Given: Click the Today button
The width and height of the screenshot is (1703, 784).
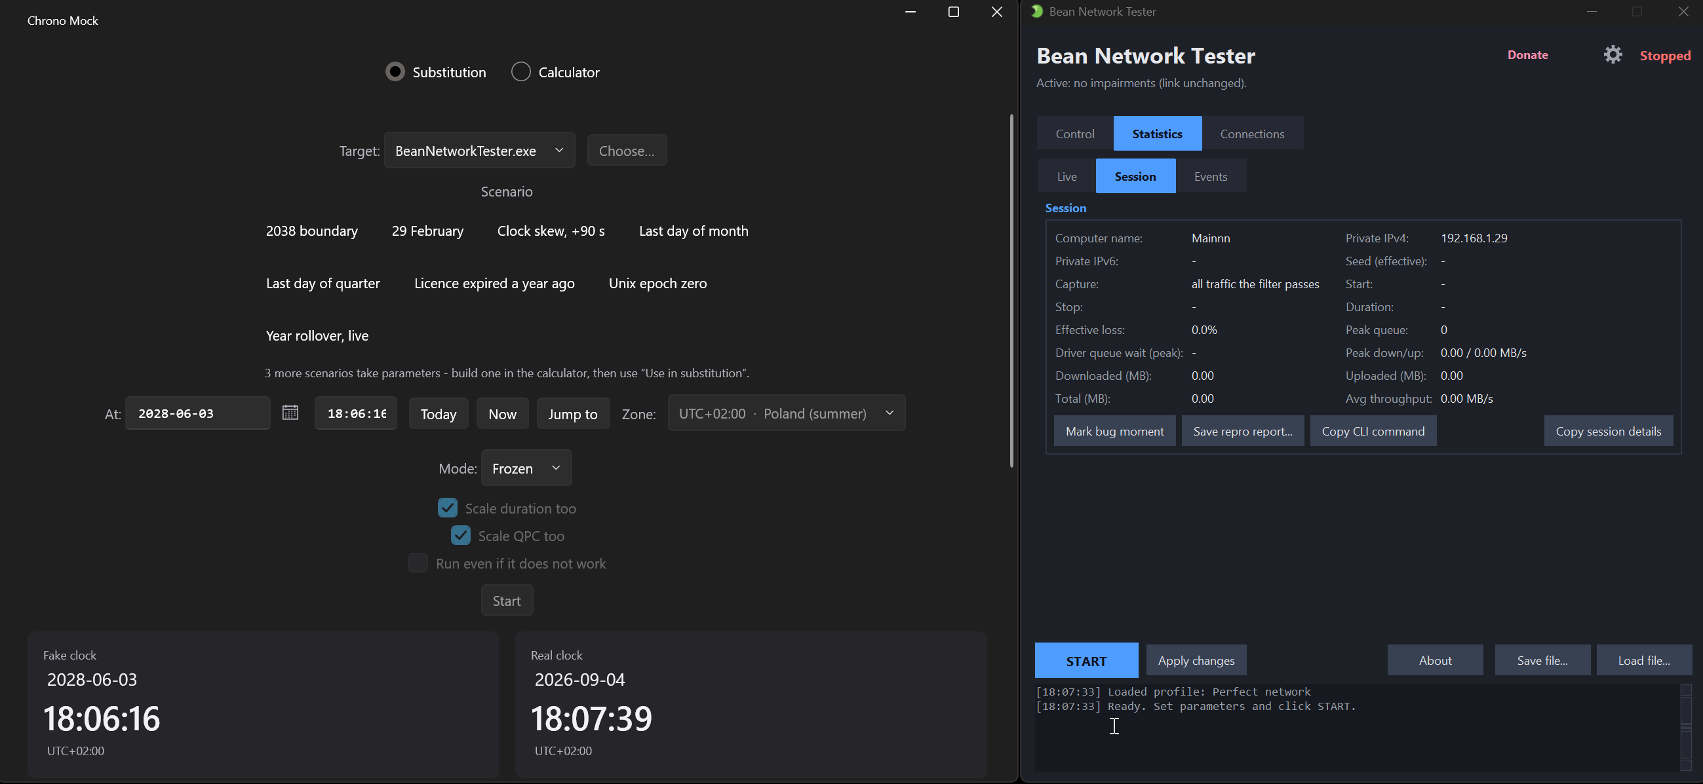Looking at the screenshot, I should tap(439, 413).
